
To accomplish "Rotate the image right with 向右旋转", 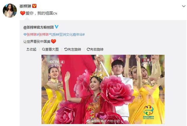I will 95,49.
